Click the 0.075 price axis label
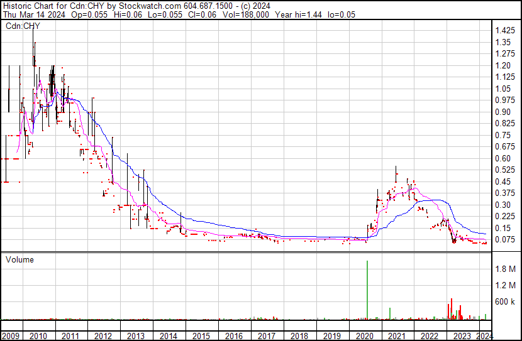The height and width of the screenshot is (341, 522). pyautogui.click(x=506, y=239)
